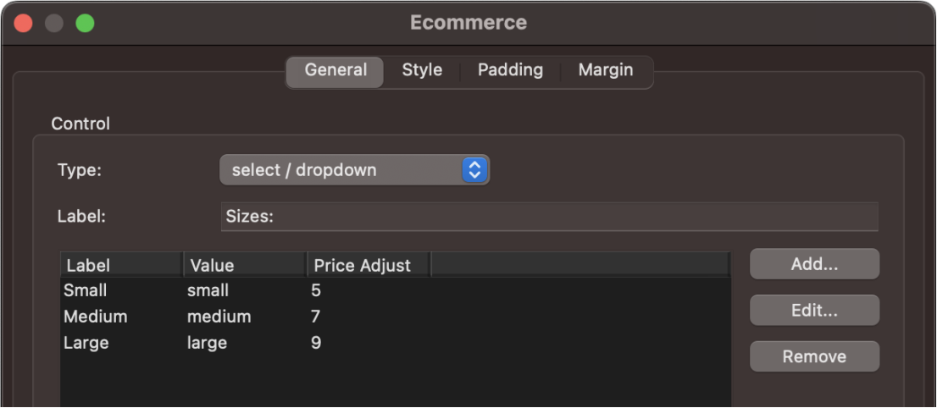Click the medium value cell
Image resolution: width=937 pixels, height=408 pixels.
pyautogui.click(x=219, y=317)
